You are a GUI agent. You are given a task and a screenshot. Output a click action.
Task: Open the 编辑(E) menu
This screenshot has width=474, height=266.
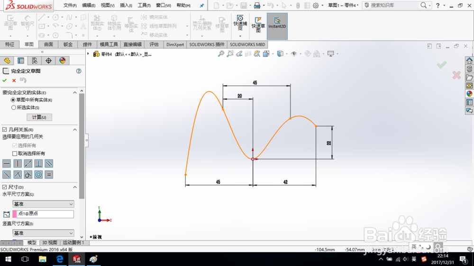point(89,5)
